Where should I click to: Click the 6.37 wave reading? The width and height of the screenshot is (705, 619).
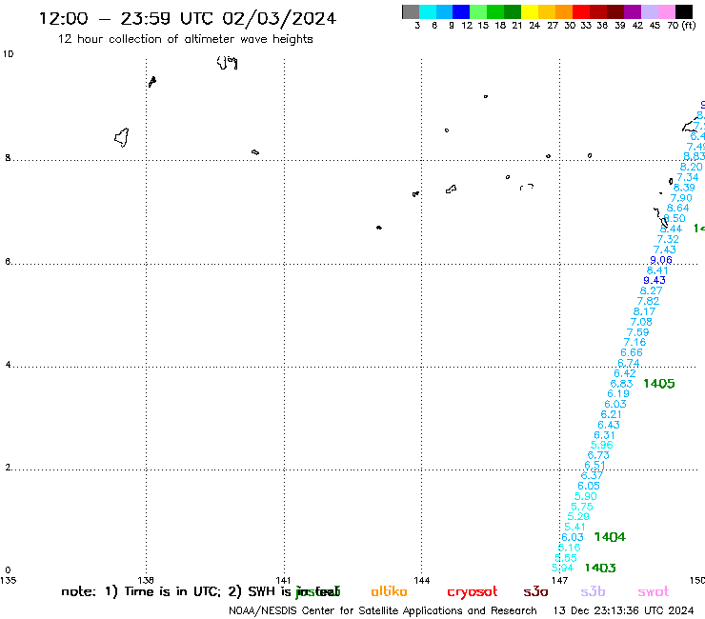[x=592, y=475]
